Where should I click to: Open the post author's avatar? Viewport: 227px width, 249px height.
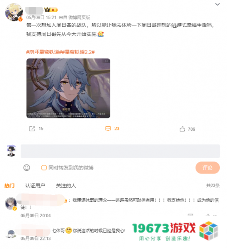coord(14,12)
